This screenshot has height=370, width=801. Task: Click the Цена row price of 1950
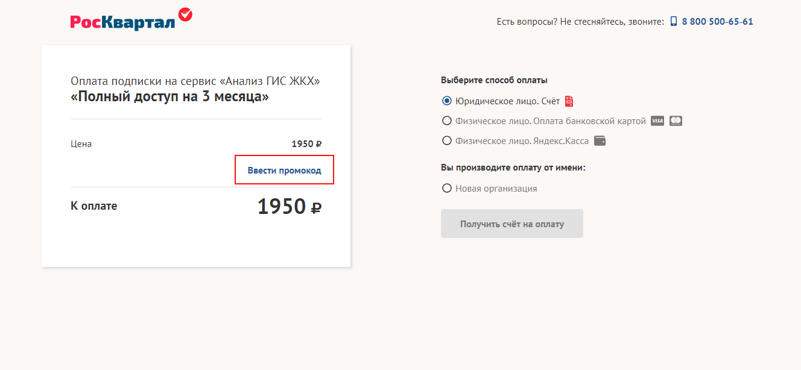(306, 144)
